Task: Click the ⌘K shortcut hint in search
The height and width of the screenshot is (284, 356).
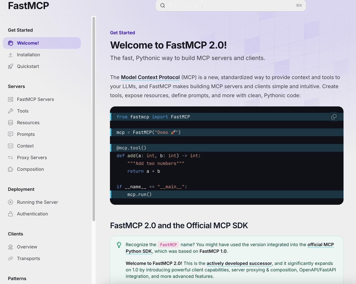Action: [x=299, y=6]
